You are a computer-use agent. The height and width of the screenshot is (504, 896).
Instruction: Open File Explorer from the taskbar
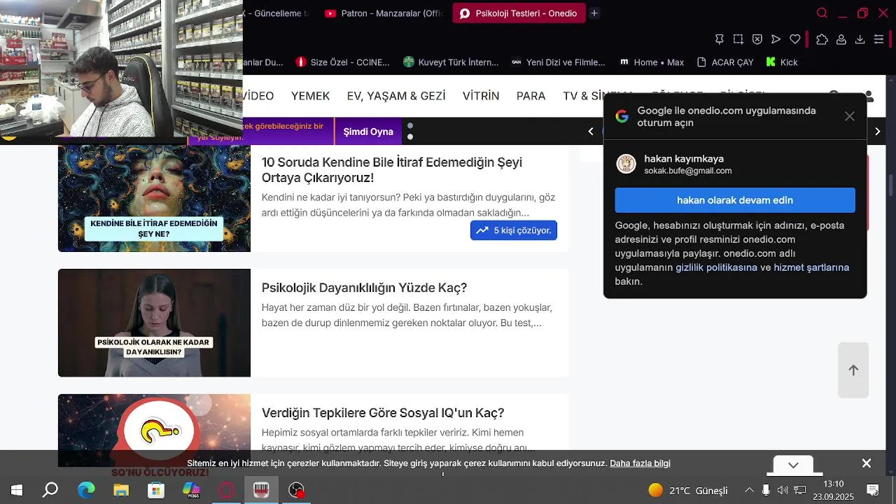(x=121, y=490)
